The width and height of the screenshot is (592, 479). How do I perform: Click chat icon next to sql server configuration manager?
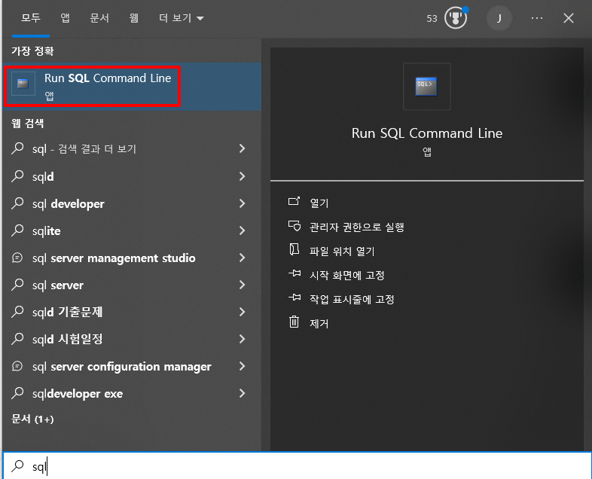pos(17,366)
